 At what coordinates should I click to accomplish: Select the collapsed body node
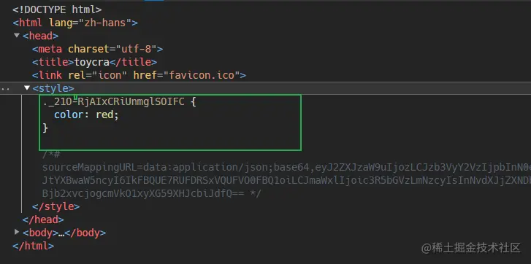[64, 233]
